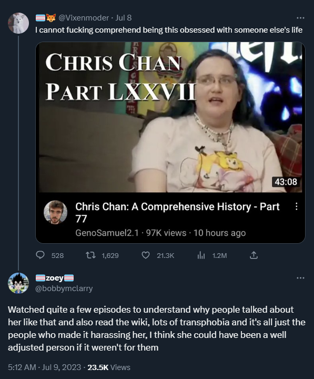Open the Chris Chan Part LXXVII video thumbnail
314x379 pixels.
pyautogui.click(x=170, y=117)
